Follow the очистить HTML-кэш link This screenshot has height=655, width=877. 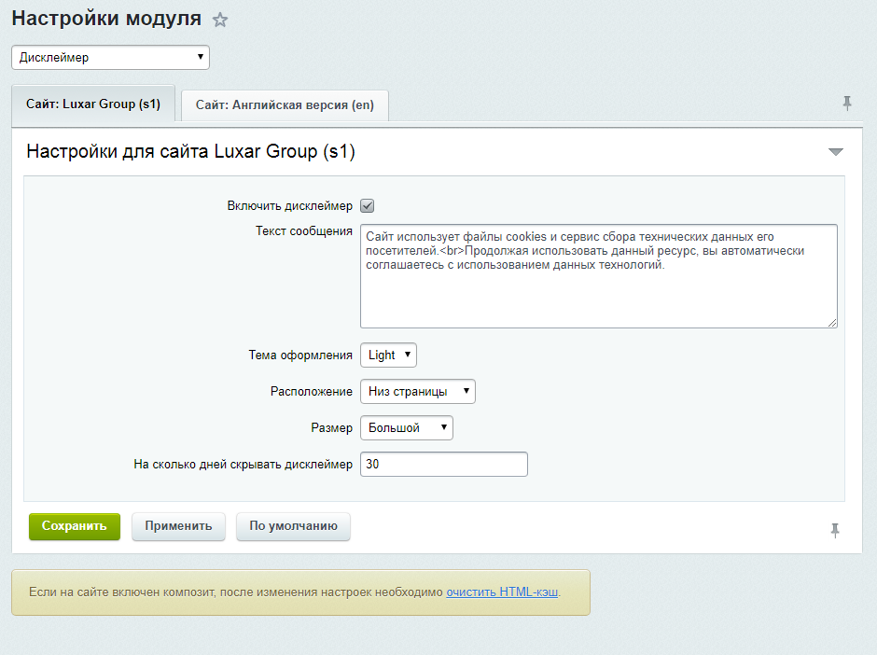coord(502,592)
